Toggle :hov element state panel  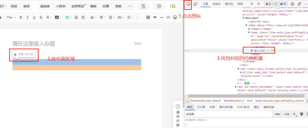(x=277, y=114)
